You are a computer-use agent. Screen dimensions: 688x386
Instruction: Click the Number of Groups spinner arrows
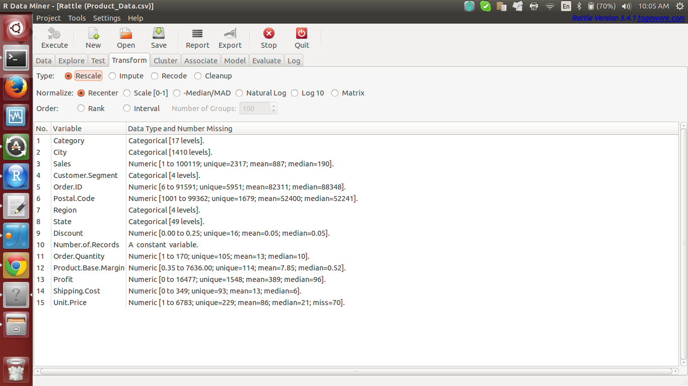pyautogui.click(x=273, y=109)
